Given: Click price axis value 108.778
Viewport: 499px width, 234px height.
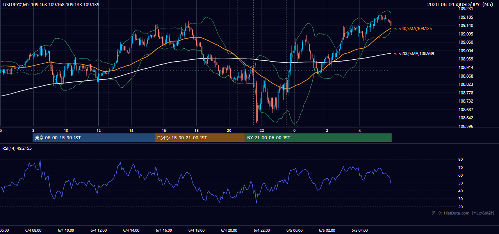Looking at the screenshot, I should pyautogui.click(x=466, y=93).
